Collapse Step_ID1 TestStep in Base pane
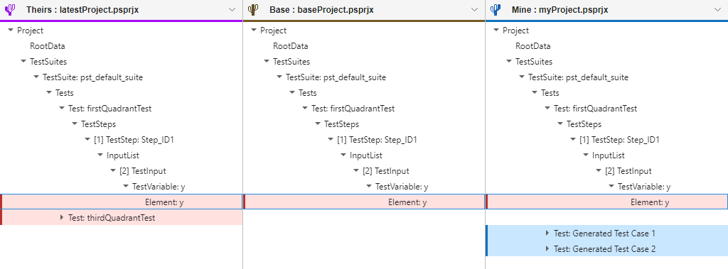 pos(331,140)
